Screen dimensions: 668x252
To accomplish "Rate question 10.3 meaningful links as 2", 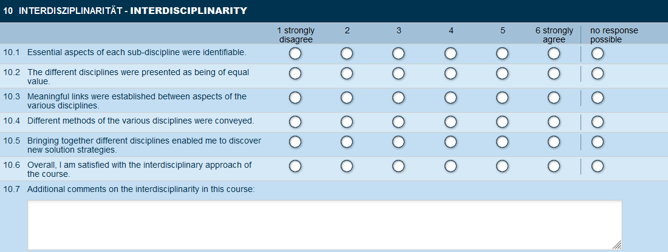I will [x=347, y=98].
